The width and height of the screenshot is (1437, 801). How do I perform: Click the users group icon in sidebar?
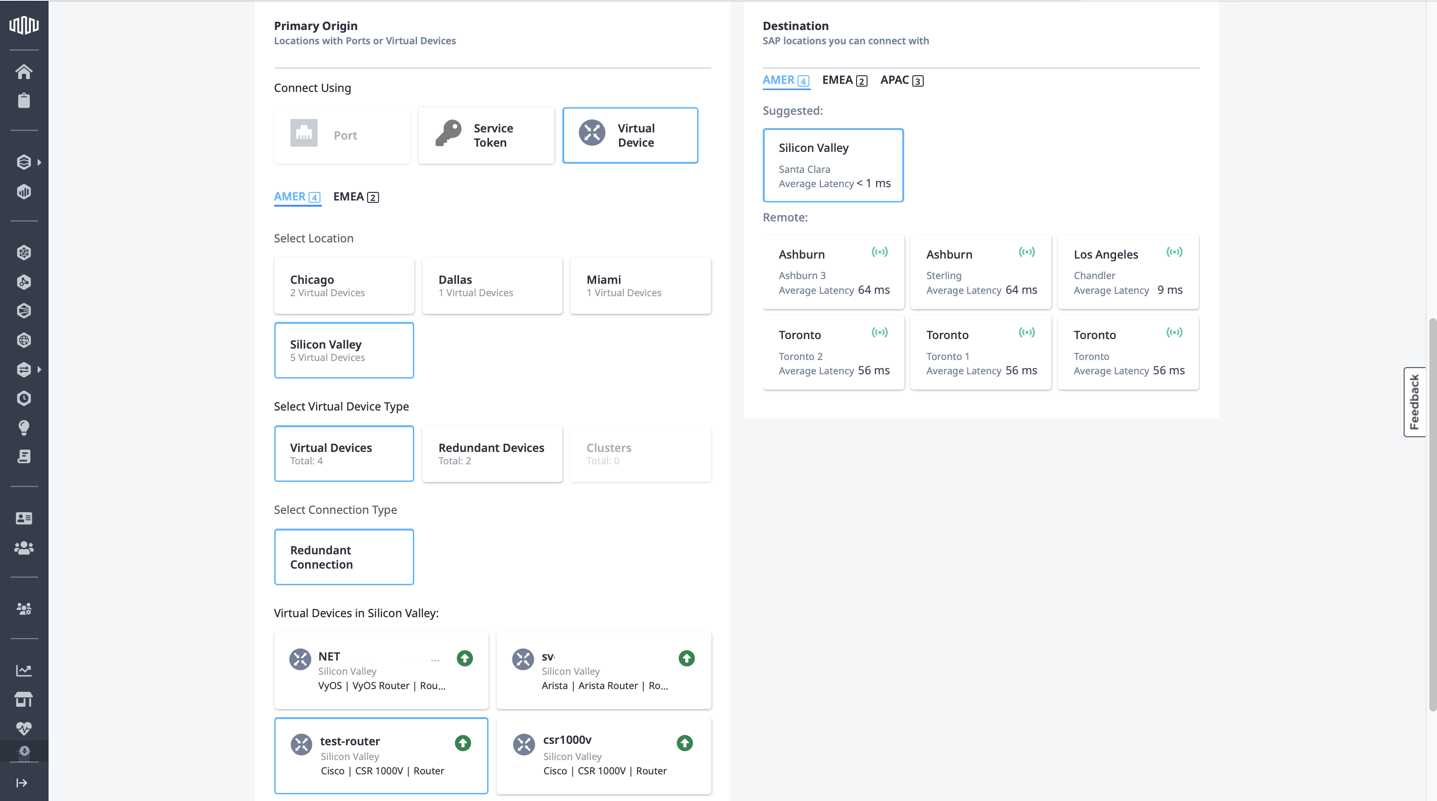point(24,548)
